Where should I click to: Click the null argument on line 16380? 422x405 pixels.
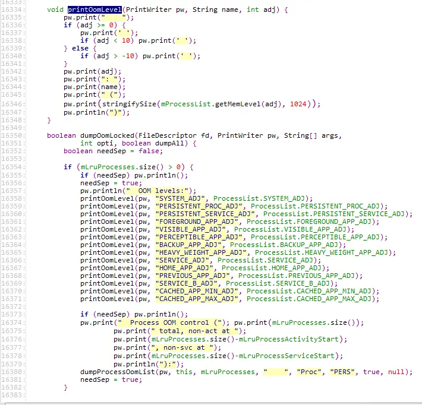click(396, 372)
